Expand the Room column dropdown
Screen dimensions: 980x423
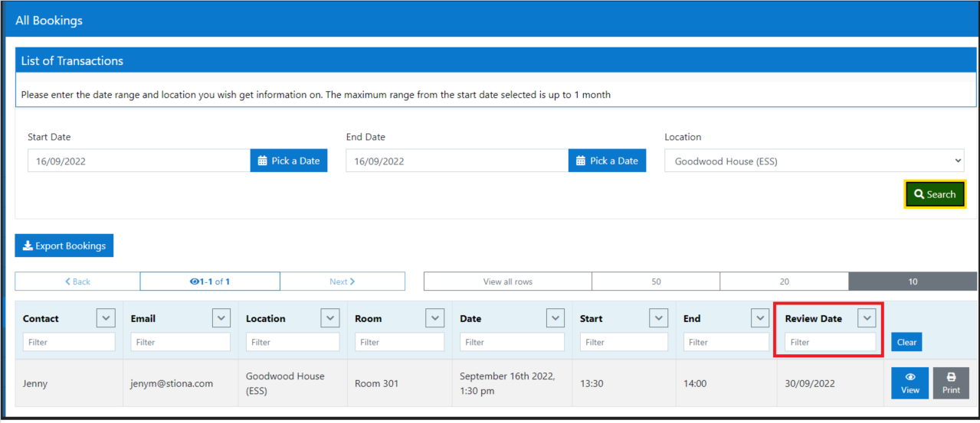pyautogui.click(x=434, y=318)
